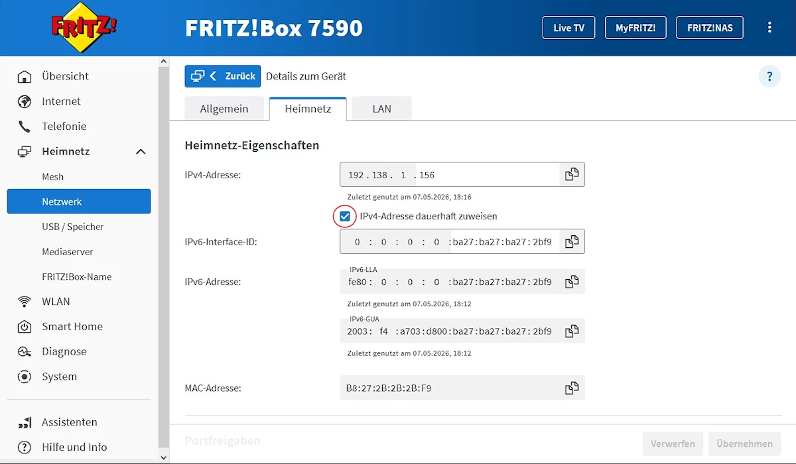This screenshot has height=464, width=796.
Task: Copy the IPv6-GUA address
Action: 572,331
